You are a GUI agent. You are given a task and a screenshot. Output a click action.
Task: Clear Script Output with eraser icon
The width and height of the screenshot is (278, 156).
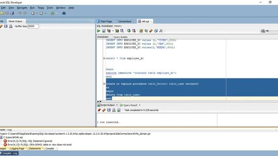coord(104,110)
